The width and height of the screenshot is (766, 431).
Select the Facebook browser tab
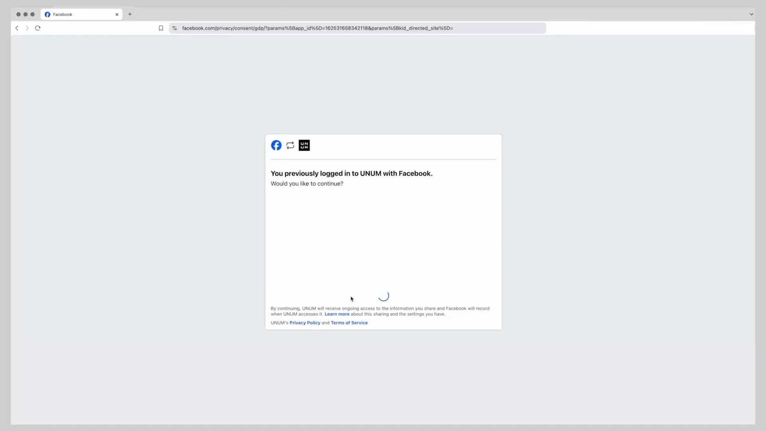point(81,14)
